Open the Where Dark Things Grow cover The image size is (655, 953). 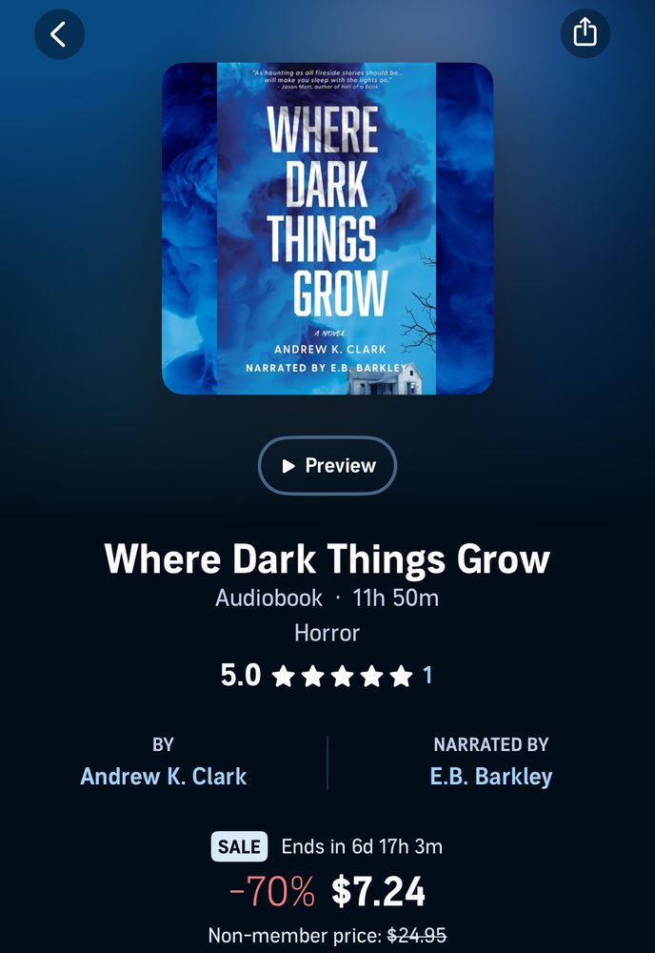pyautogui.click(x=327, y=229)
